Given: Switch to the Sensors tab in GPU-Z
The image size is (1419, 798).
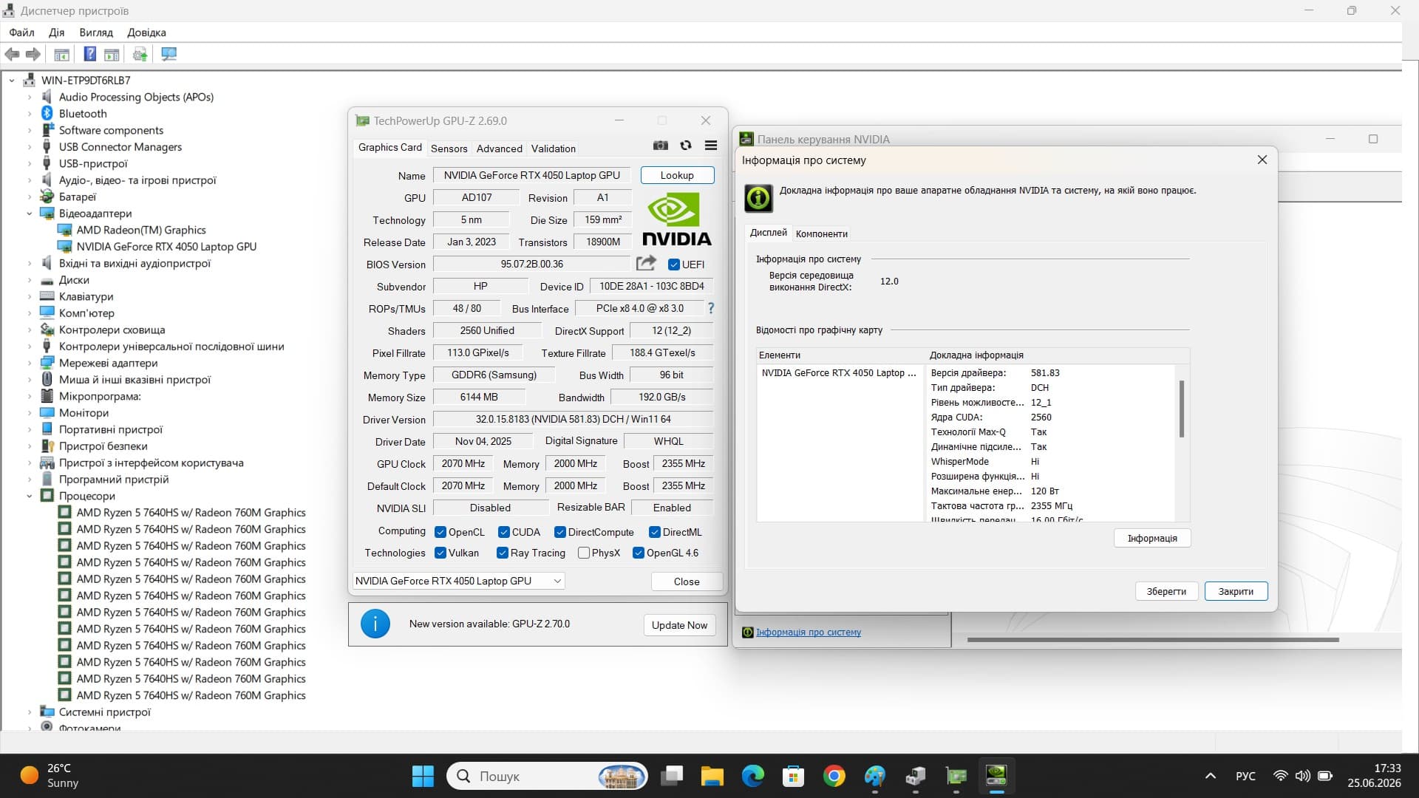Looking at the screenshot, I should [x=449, y=149].
